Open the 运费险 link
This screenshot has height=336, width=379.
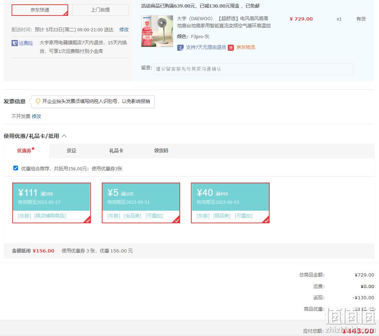[26, 43]
